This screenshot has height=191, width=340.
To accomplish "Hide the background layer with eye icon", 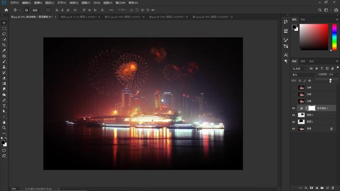I will click(x=294, y=128).
